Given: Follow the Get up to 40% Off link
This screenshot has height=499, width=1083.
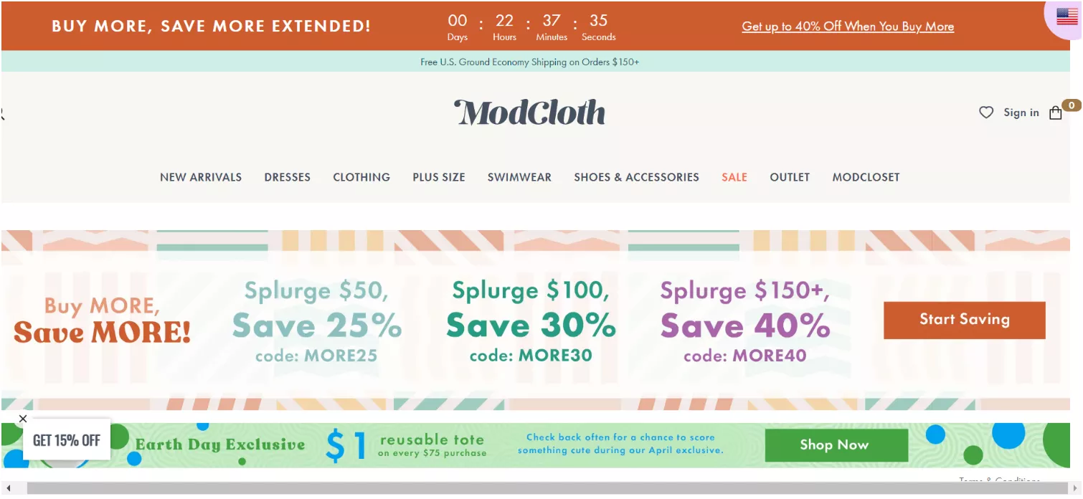Looking at the screenshot, I should (848, 27).
